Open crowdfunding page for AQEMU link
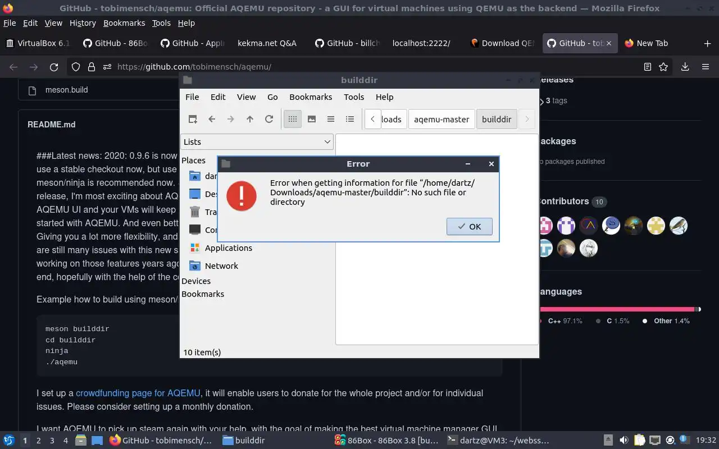The image size is (719, 449). pyautogui.click(x=138, y=393)
